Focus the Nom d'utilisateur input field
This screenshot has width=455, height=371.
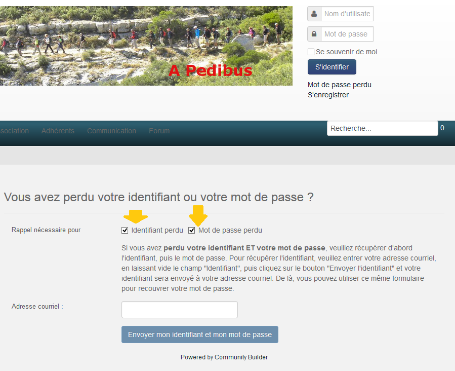tap(347, 14)
